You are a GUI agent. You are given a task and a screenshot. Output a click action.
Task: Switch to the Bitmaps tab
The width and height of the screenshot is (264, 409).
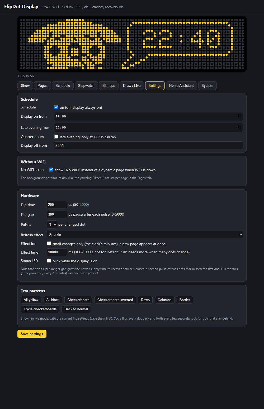coord(109,86)
